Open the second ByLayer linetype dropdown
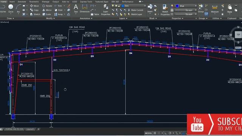 pos(186,14)
